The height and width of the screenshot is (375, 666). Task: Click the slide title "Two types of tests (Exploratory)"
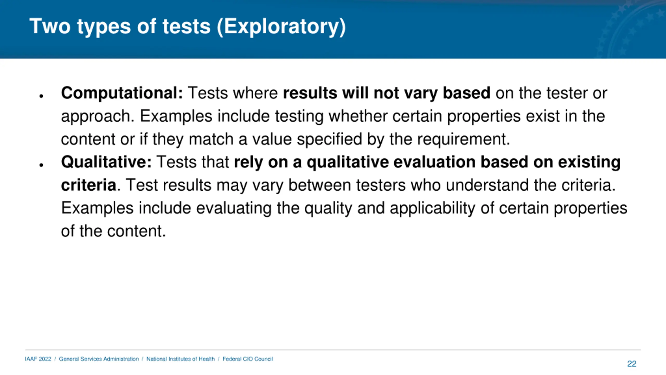187,27
